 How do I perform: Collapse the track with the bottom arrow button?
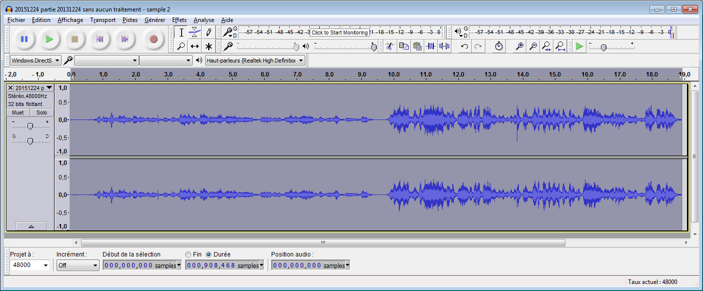[x=31, y=226]
